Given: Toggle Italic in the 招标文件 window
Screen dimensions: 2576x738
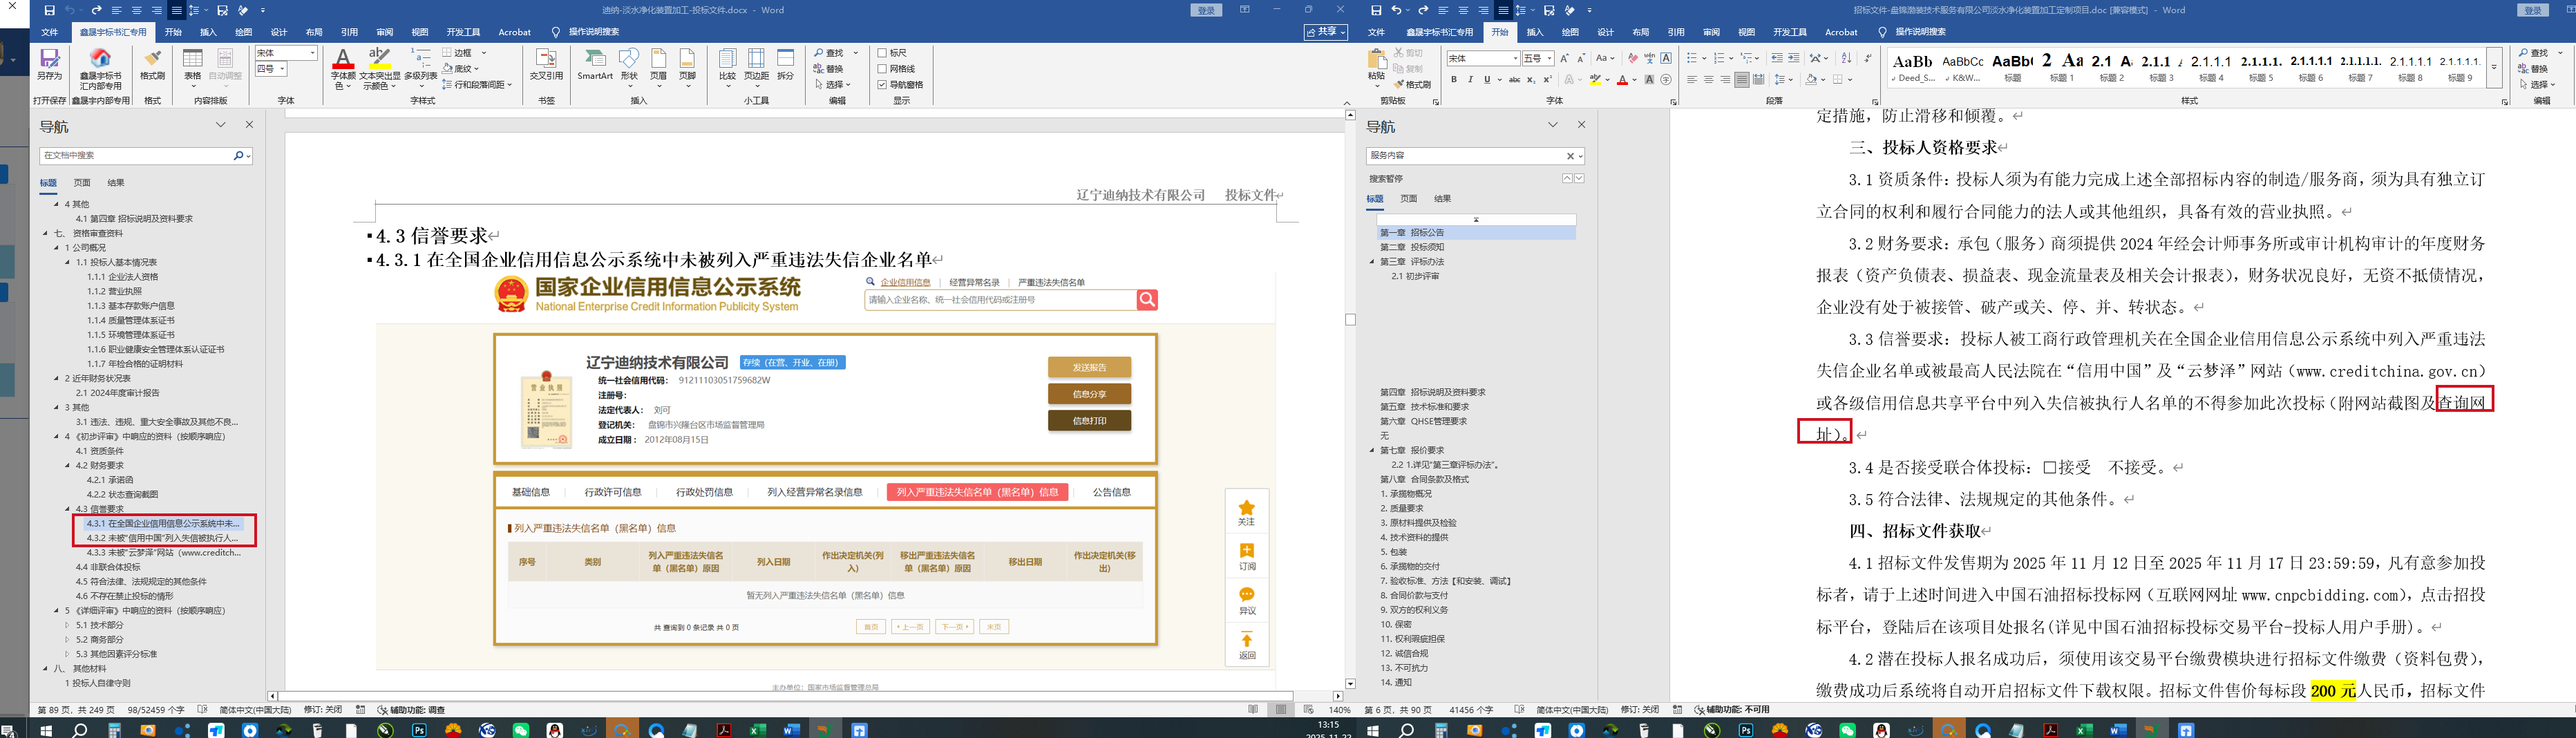Looking at the screenshot, I should 1470,80.
